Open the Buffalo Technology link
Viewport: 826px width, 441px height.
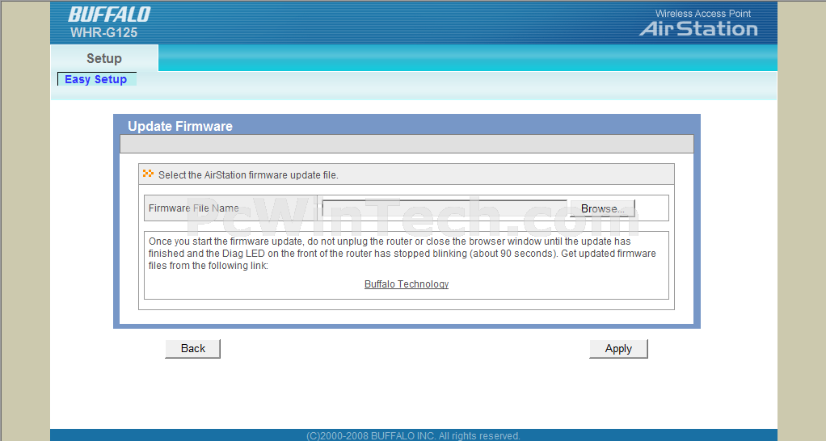(407, 284)
